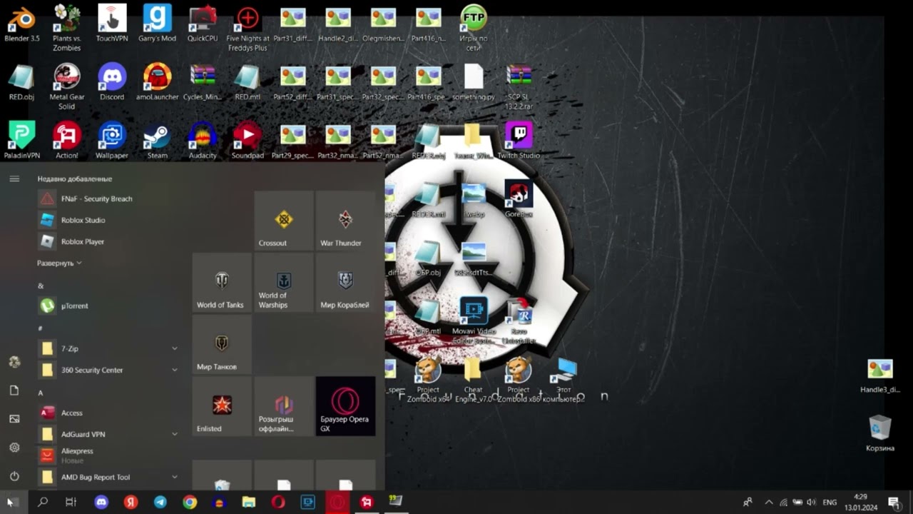This screenshot has height=514, width=913.
Task: Launch Steam from desktop
Action: [x=157, y=141]
